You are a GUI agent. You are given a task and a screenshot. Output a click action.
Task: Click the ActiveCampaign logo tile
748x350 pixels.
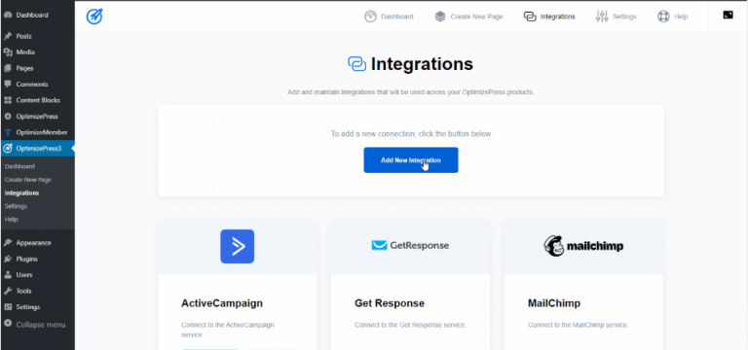click(x=237, y=246)
